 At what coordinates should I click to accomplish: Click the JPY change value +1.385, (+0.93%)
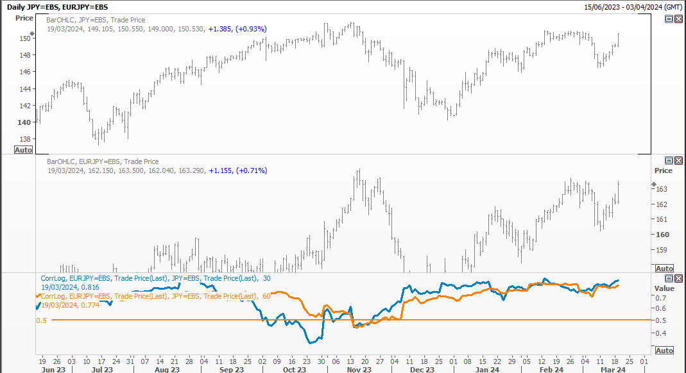point(237,29)
